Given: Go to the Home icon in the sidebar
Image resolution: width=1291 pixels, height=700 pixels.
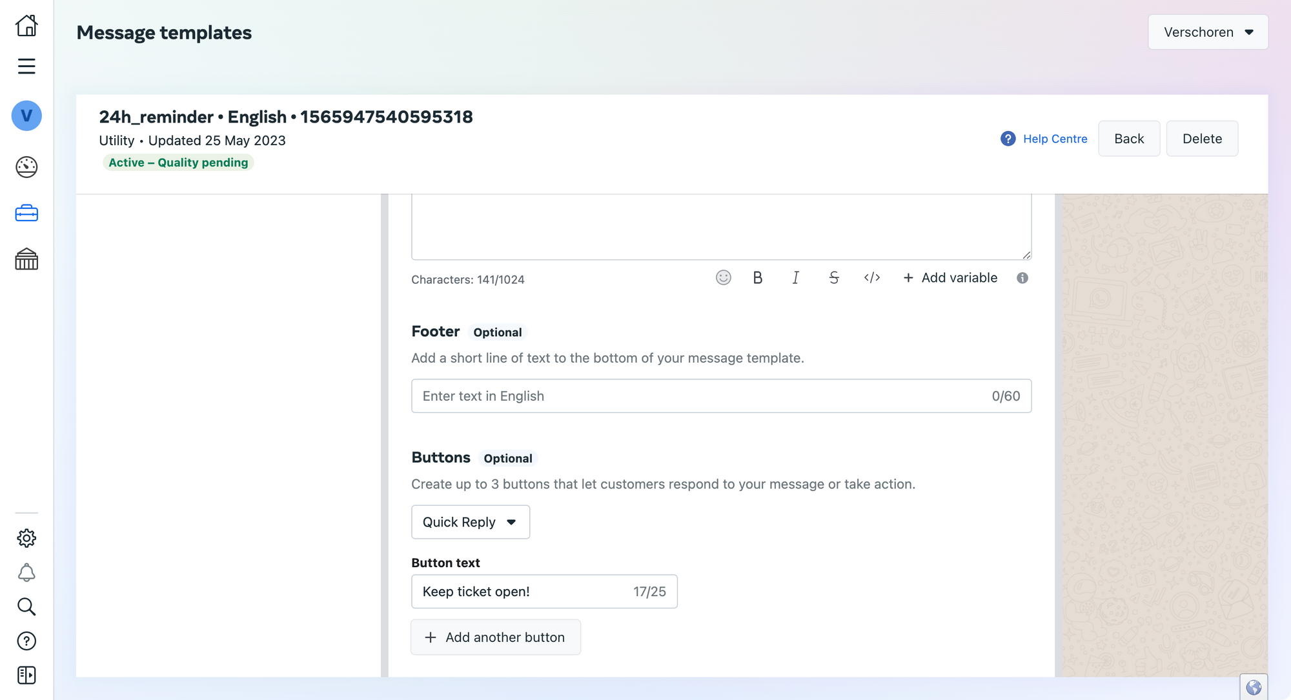Looking at the screenshot, I should (x=26, y=26).
